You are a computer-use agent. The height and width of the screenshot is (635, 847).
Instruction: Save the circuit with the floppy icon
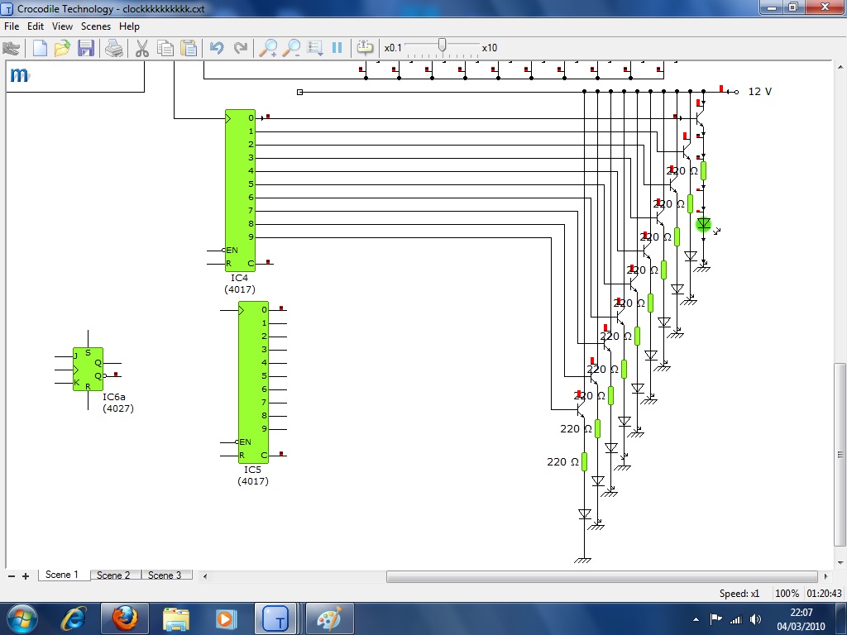86,48
